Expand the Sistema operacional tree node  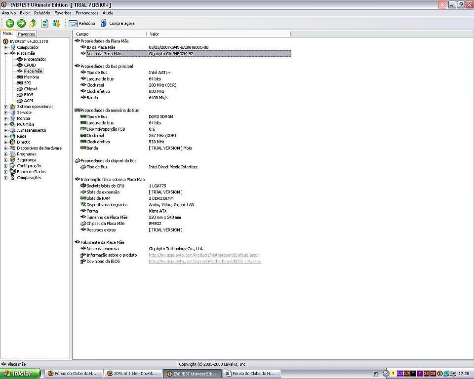click(x=6, y=107)
